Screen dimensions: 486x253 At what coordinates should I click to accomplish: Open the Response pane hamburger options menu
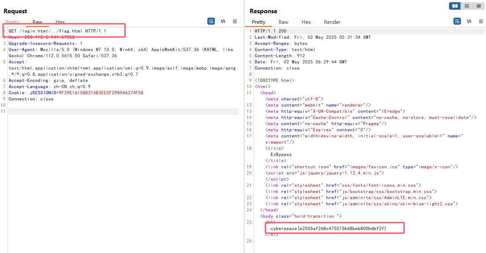tap(481, 22)
